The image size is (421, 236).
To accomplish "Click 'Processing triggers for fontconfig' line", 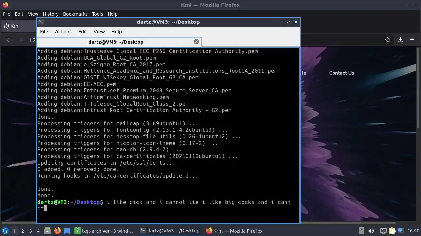I will tap(133, 130).
